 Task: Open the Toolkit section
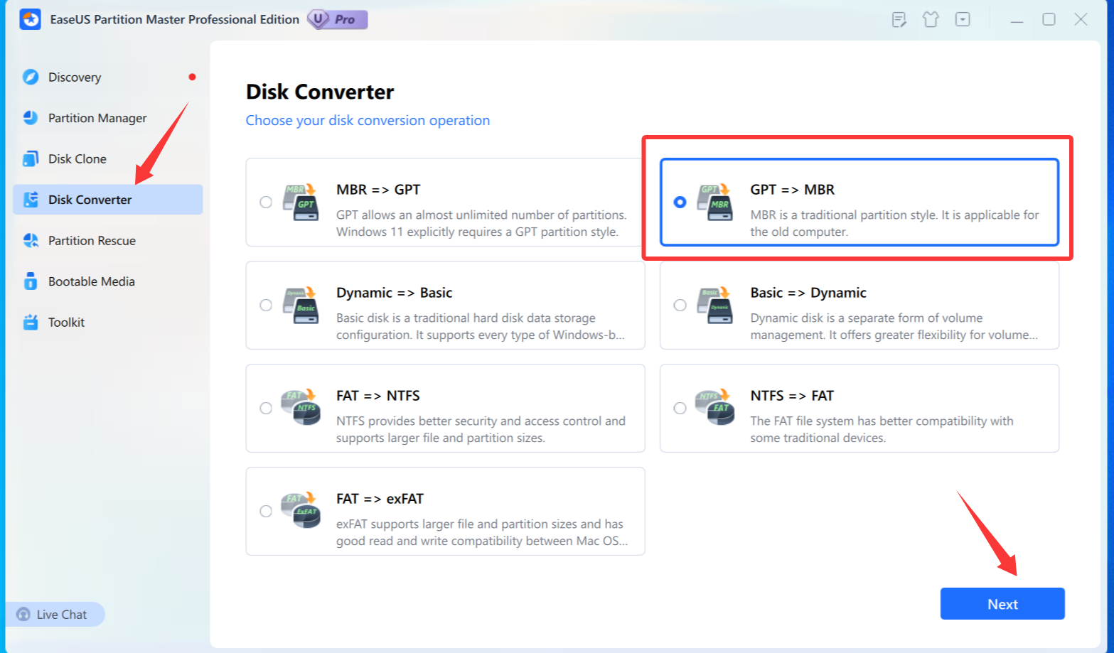point(108,322)
